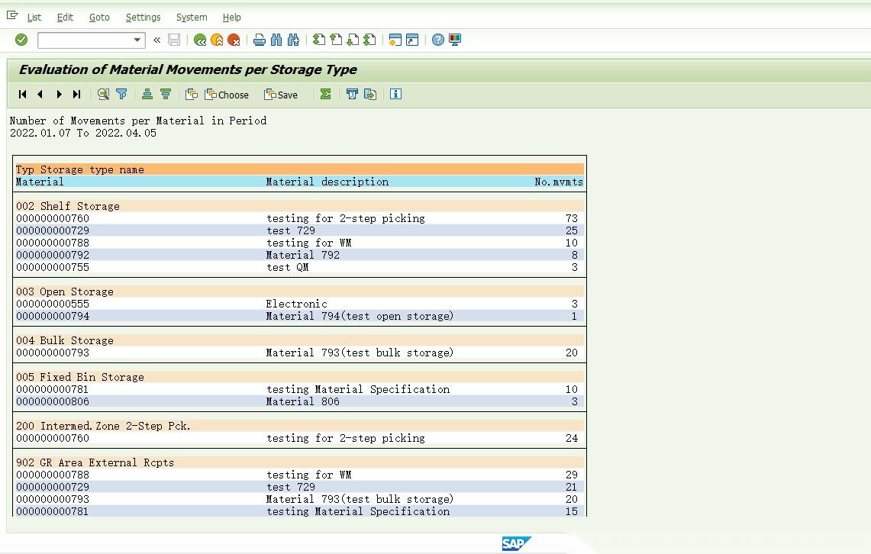Collapse the command field double chevron

pos(156,40)
